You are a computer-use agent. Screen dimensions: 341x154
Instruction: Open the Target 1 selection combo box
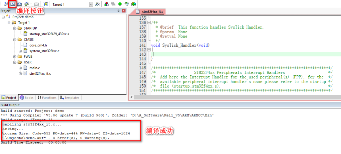(x=72, y=4)
